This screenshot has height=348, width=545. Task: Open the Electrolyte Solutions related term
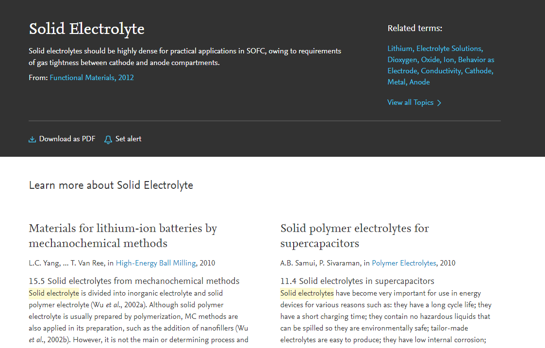pyautogui.click(x=448, y=49)
